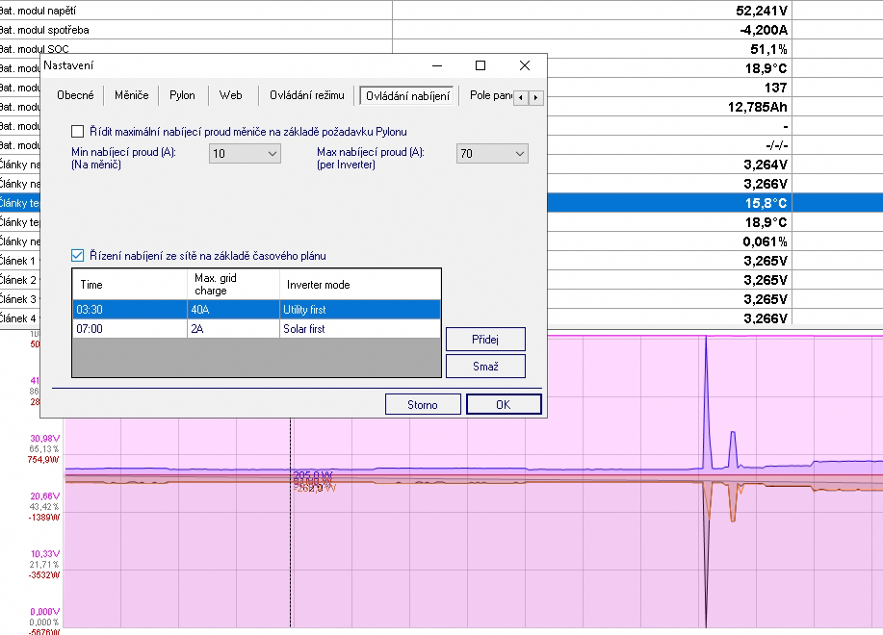Viewport: 883px width, 635px height.
Task: Switch to the Obecné tab
Action: [x=75, y=95]
